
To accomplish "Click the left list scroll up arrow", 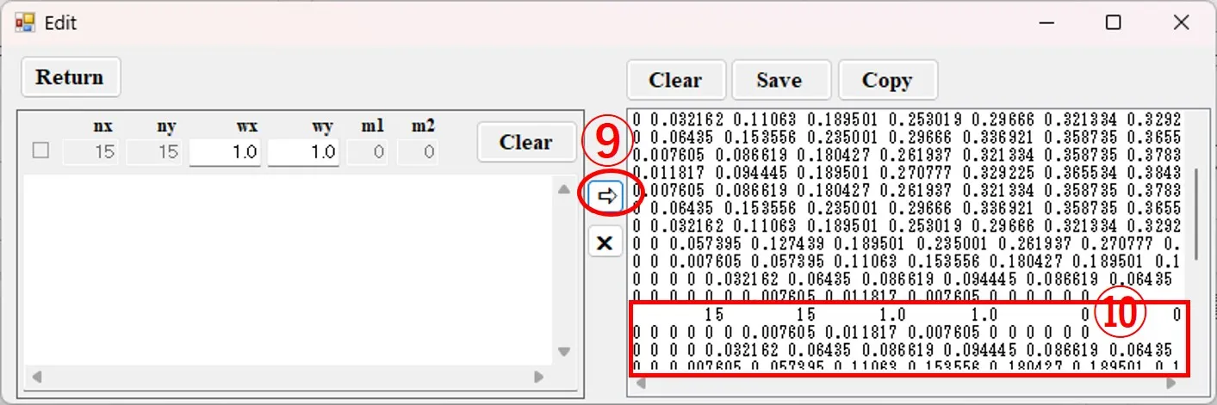I will (564, 189).
